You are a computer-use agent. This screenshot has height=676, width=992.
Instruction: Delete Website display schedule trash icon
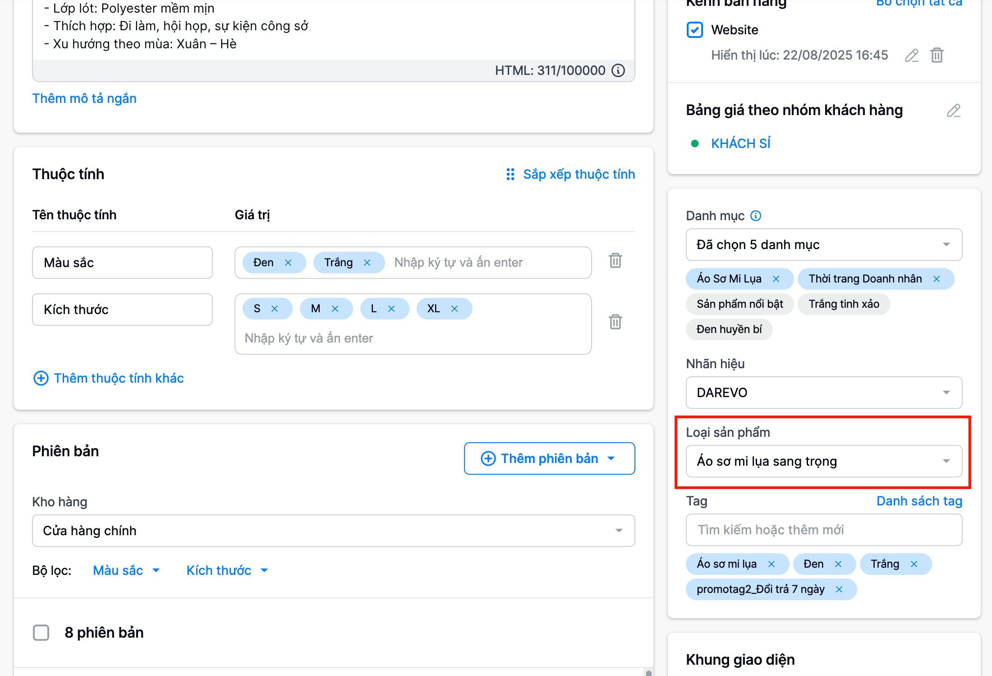point(937,56)
